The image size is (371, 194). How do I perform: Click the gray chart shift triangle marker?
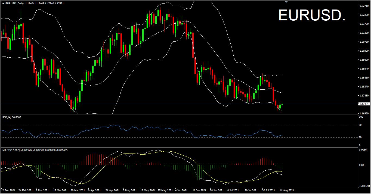click(x=286, y=2)
